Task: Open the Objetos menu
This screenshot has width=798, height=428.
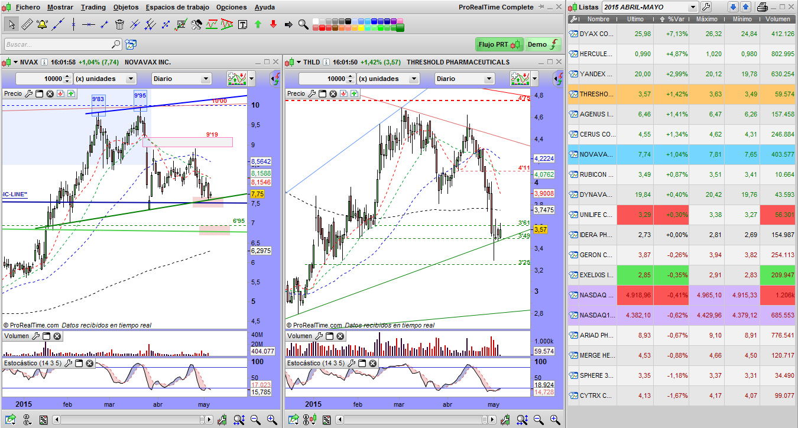Action: [125, 7]
